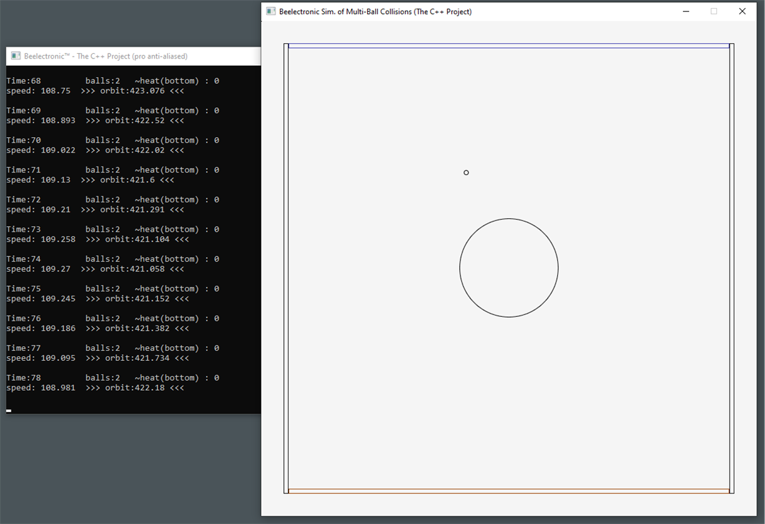Viewport: 765px width, 524px height.
Task: Select the minimize icon on the simulation window
Action: 686,11
